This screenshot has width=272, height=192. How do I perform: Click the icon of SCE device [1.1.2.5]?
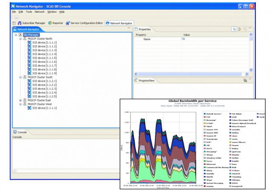[x=29, y=96]
